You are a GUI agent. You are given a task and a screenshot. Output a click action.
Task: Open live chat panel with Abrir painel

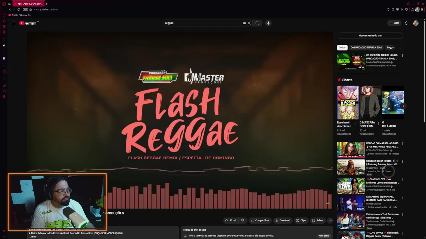coord(324,236)
